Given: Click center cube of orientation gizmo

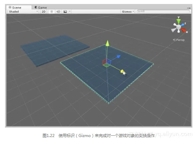Looking at the screenshot, I should point(179,27).
